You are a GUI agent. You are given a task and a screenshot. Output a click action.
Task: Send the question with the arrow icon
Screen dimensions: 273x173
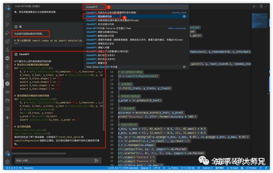pyautogui.click(x=96, y=160)
